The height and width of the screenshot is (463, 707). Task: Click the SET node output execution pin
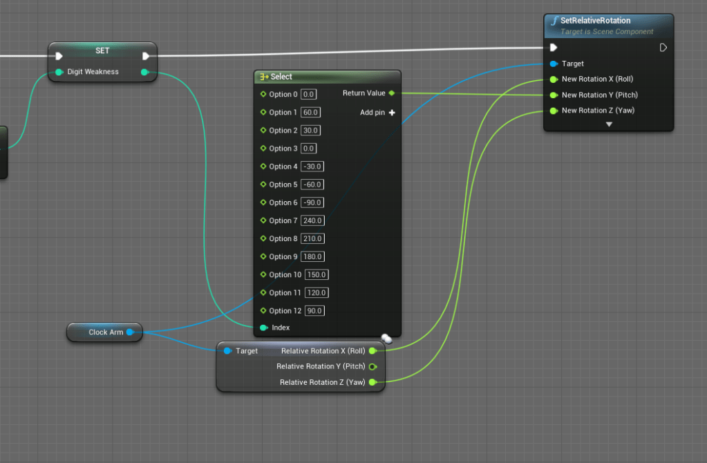[146, 56]
